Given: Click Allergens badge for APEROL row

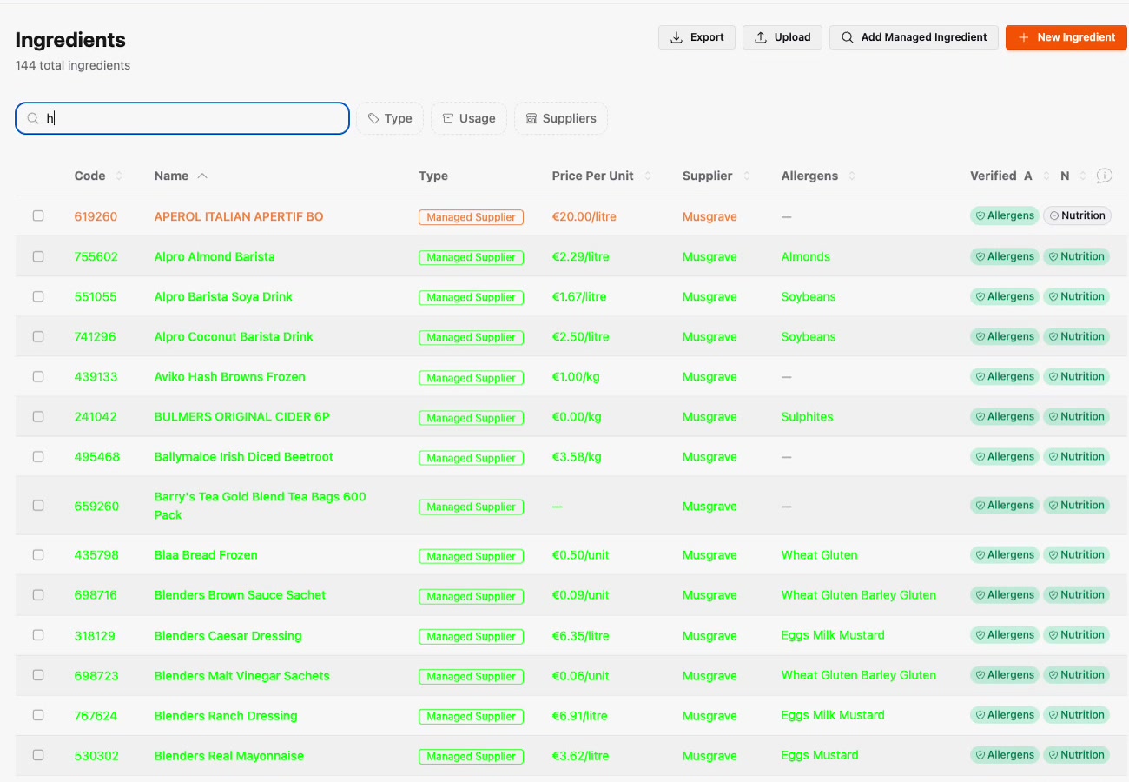Looking at the screenshot, I should coord(1005,215).
